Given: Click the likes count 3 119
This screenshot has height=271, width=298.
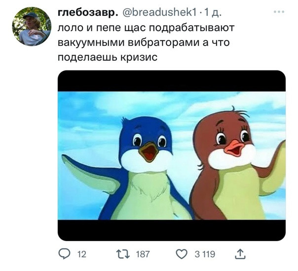Looking at the screenshot, I should coord(205,254).
